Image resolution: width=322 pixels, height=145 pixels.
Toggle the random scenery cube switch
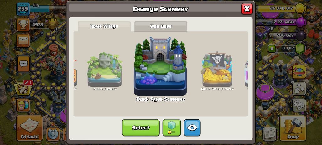coord(172,127)
